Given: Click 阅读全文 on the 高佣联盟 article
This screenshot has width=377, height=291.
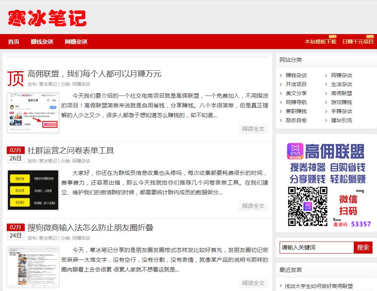Looking at the screenshot, I should coord(253,128).
